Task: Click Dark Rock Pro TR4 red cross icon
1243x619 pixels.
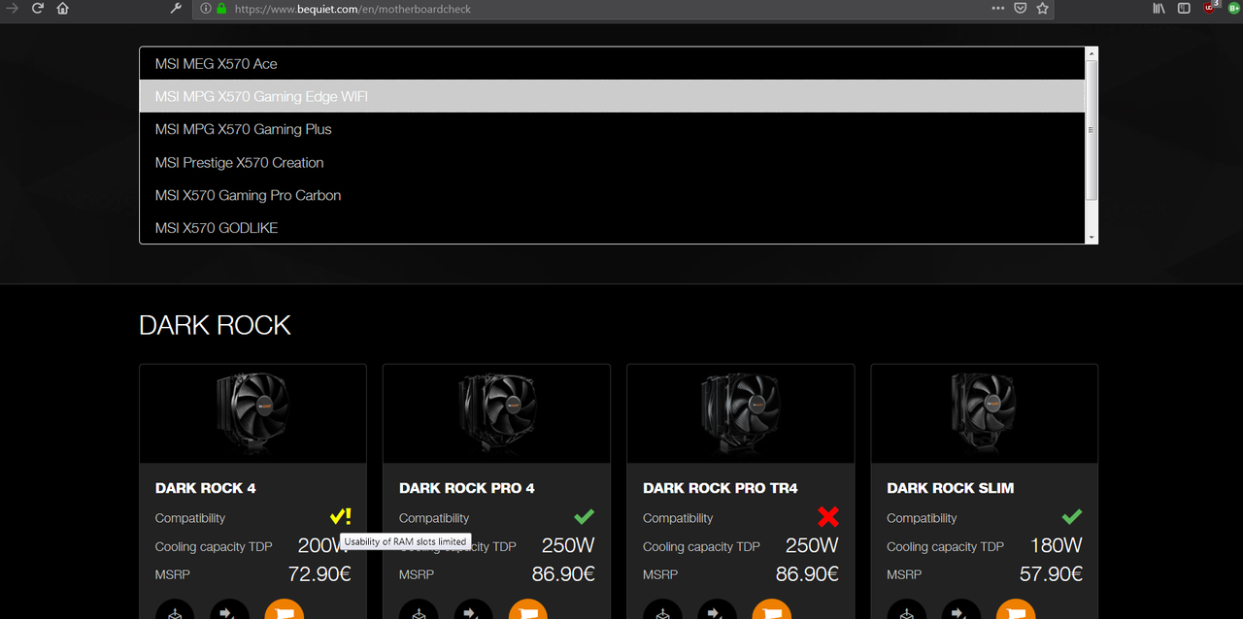Action: 827,516
